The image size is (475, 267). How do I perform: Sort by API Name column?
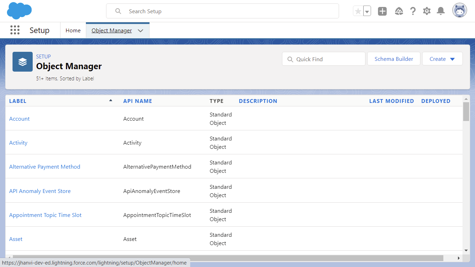tap(138, 101)
